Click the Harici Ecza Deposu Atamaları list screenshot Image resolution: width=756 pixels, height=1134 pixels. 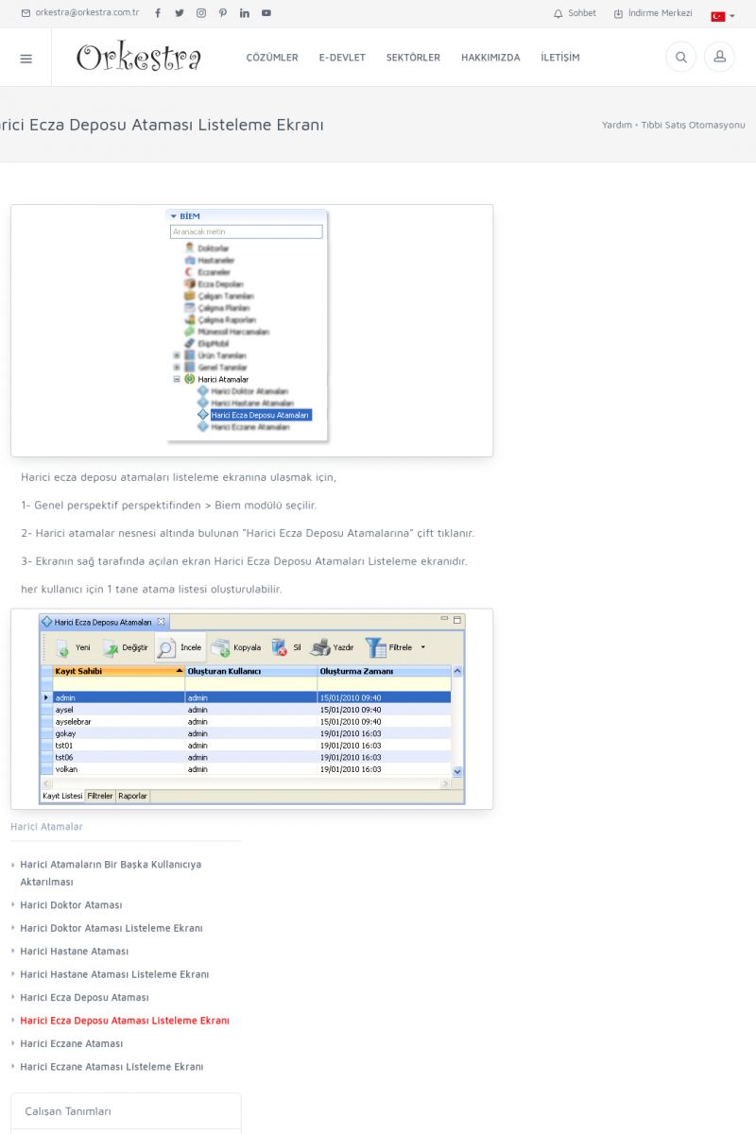click(251, 709)
